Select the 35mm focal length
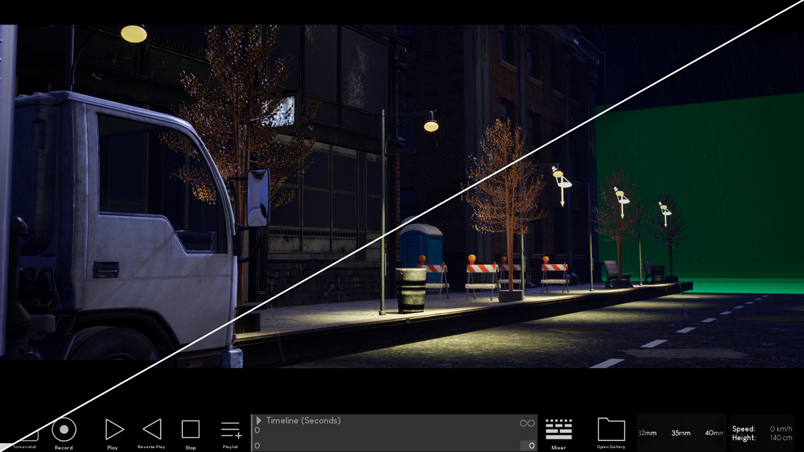The image size is (804, 452). (x=680, y=433)
